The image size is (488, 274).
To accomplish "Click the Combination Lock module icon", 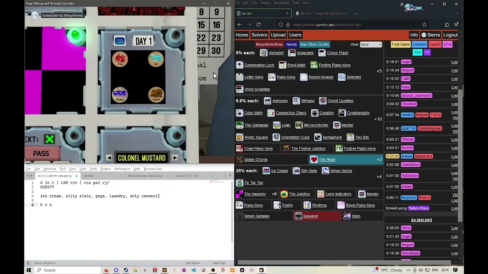I will [x=239, y=65].
